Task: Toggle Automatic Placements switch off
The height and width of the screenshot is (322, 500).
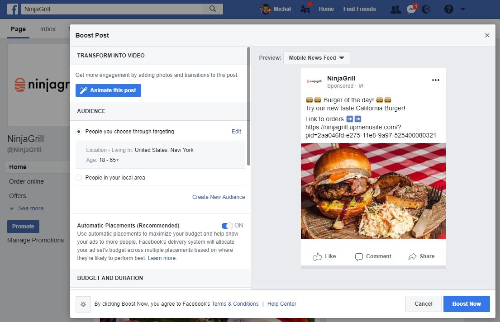Action: tap(227, 226)
